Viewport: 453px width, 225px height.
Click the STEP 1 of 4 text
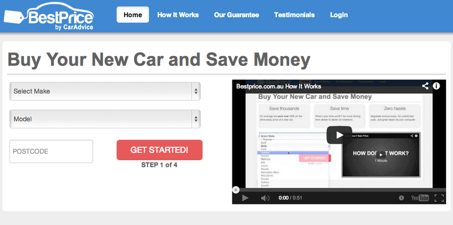click(159, 165)
